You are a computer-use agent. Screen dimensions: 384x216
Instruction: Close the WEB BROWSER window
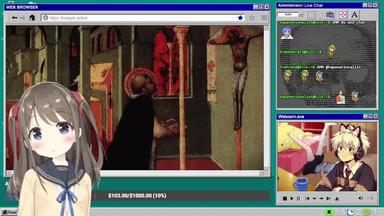[x=267, y=7]
